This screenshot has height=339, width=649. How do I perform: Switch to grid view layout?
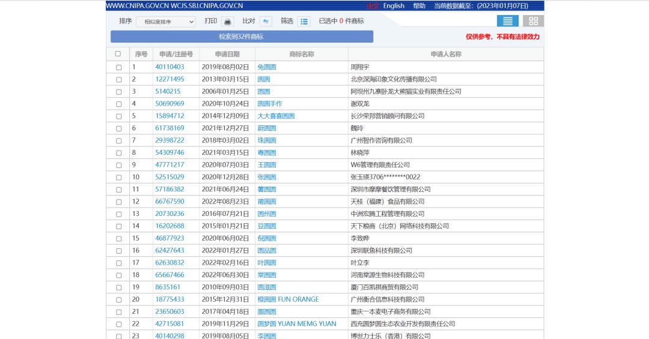(533, 21)
